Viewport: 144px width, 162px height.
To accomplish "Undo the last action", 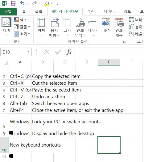I will (22, 3).
